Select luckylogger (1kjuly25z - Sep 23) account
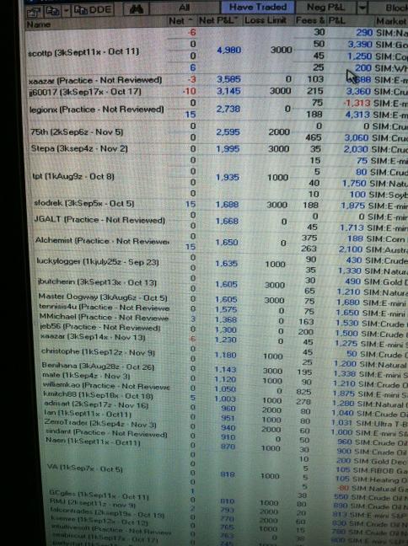Image resolution: width=408 pixels, height=546 pixels. point(98,261)
